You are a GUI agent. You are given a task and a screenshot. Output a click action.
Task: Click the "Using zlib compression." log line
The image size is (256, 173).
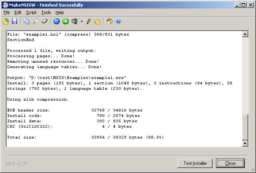tap(38, 99)
